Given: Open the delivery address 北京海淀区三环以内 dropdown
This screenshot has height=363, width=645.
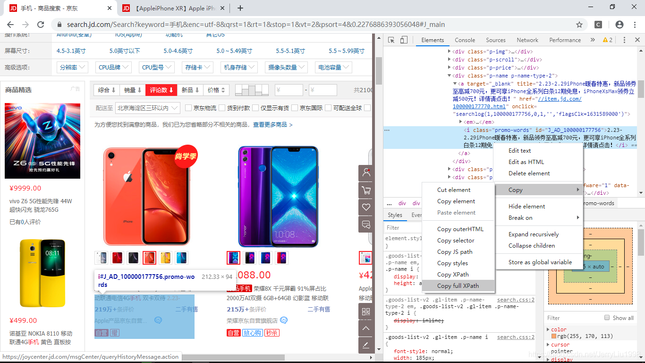Looking at the screenshot, I should pos(148,108).
